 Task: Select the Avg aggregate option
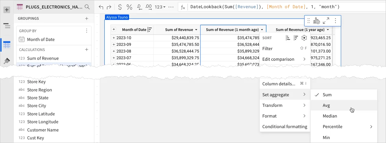(344, 105)
